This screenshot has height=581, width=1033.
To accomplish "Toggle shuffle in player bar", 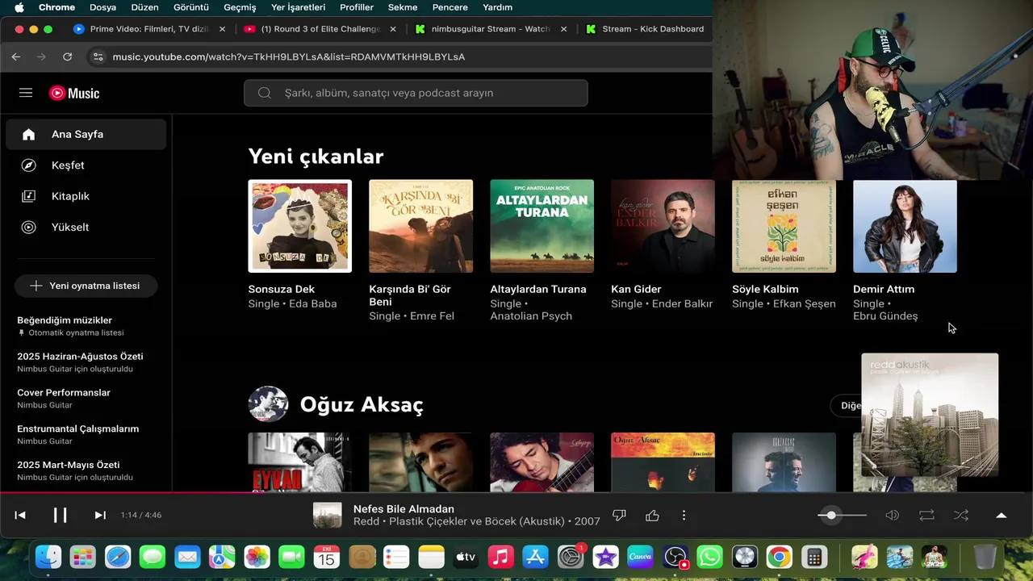I will pyautogui.click(x=961, y=515).
